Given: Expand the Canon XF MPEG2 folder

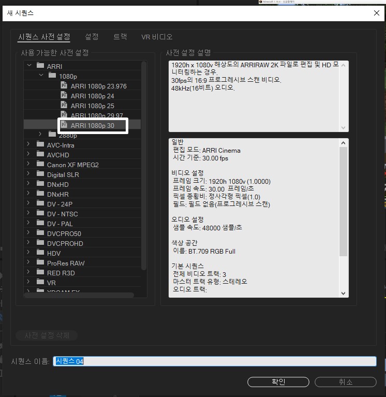Looking at the screenshot, I should coord(28,164).
